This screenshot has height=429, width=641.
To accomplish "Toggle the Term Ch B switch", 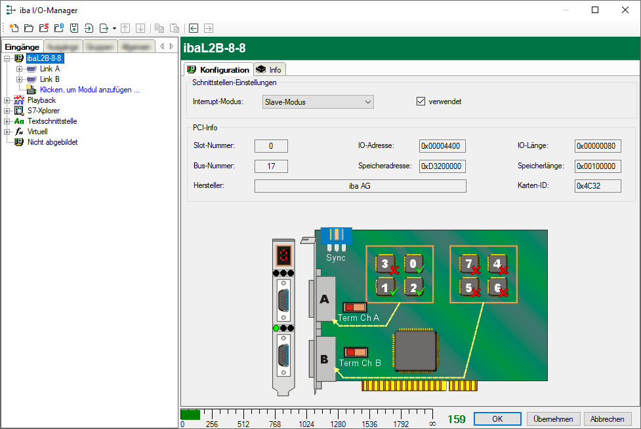I will [x=357, y=352].
